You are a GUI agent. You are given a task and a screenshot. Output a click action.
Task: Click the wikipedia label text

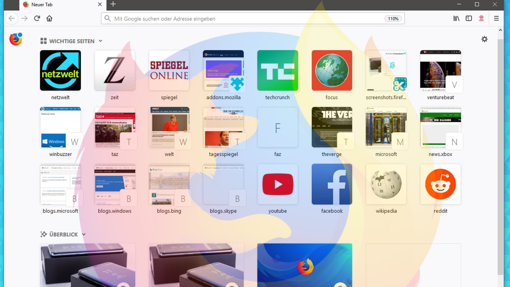[x=386, y=211]
